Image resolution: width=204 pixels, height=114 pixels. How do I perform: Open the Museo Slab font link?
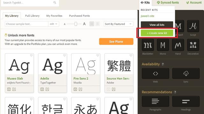click(15, 79)
